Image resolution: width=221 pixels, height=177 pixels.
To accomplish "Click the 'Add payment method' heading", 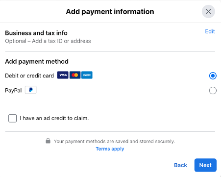I will pyautogui.click(x=37, y=62).
